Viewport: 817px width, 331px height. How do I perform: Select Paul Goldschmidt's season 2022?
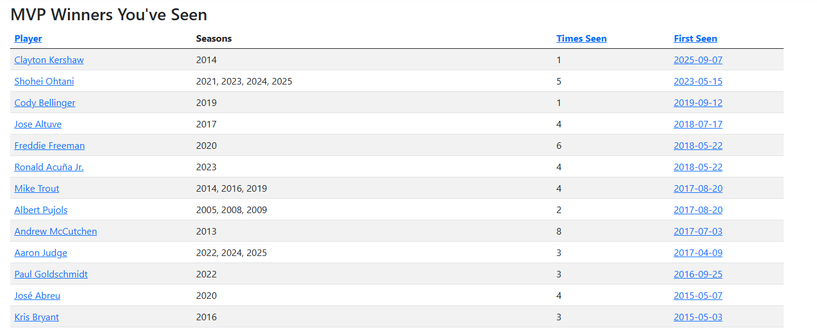click(207, 274)
